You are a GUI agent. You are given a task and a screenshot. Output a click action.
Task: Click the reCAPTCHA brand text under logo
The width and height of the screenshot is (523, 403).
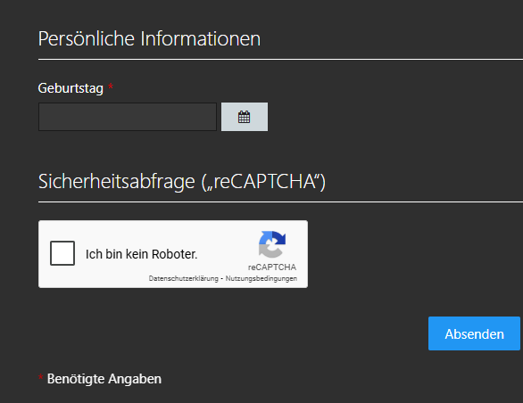coord(272,267)
